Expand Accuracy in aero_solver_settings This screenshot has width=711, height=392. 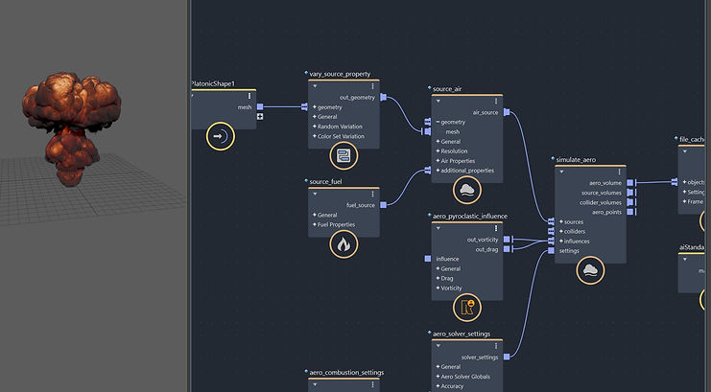(438, 386)
